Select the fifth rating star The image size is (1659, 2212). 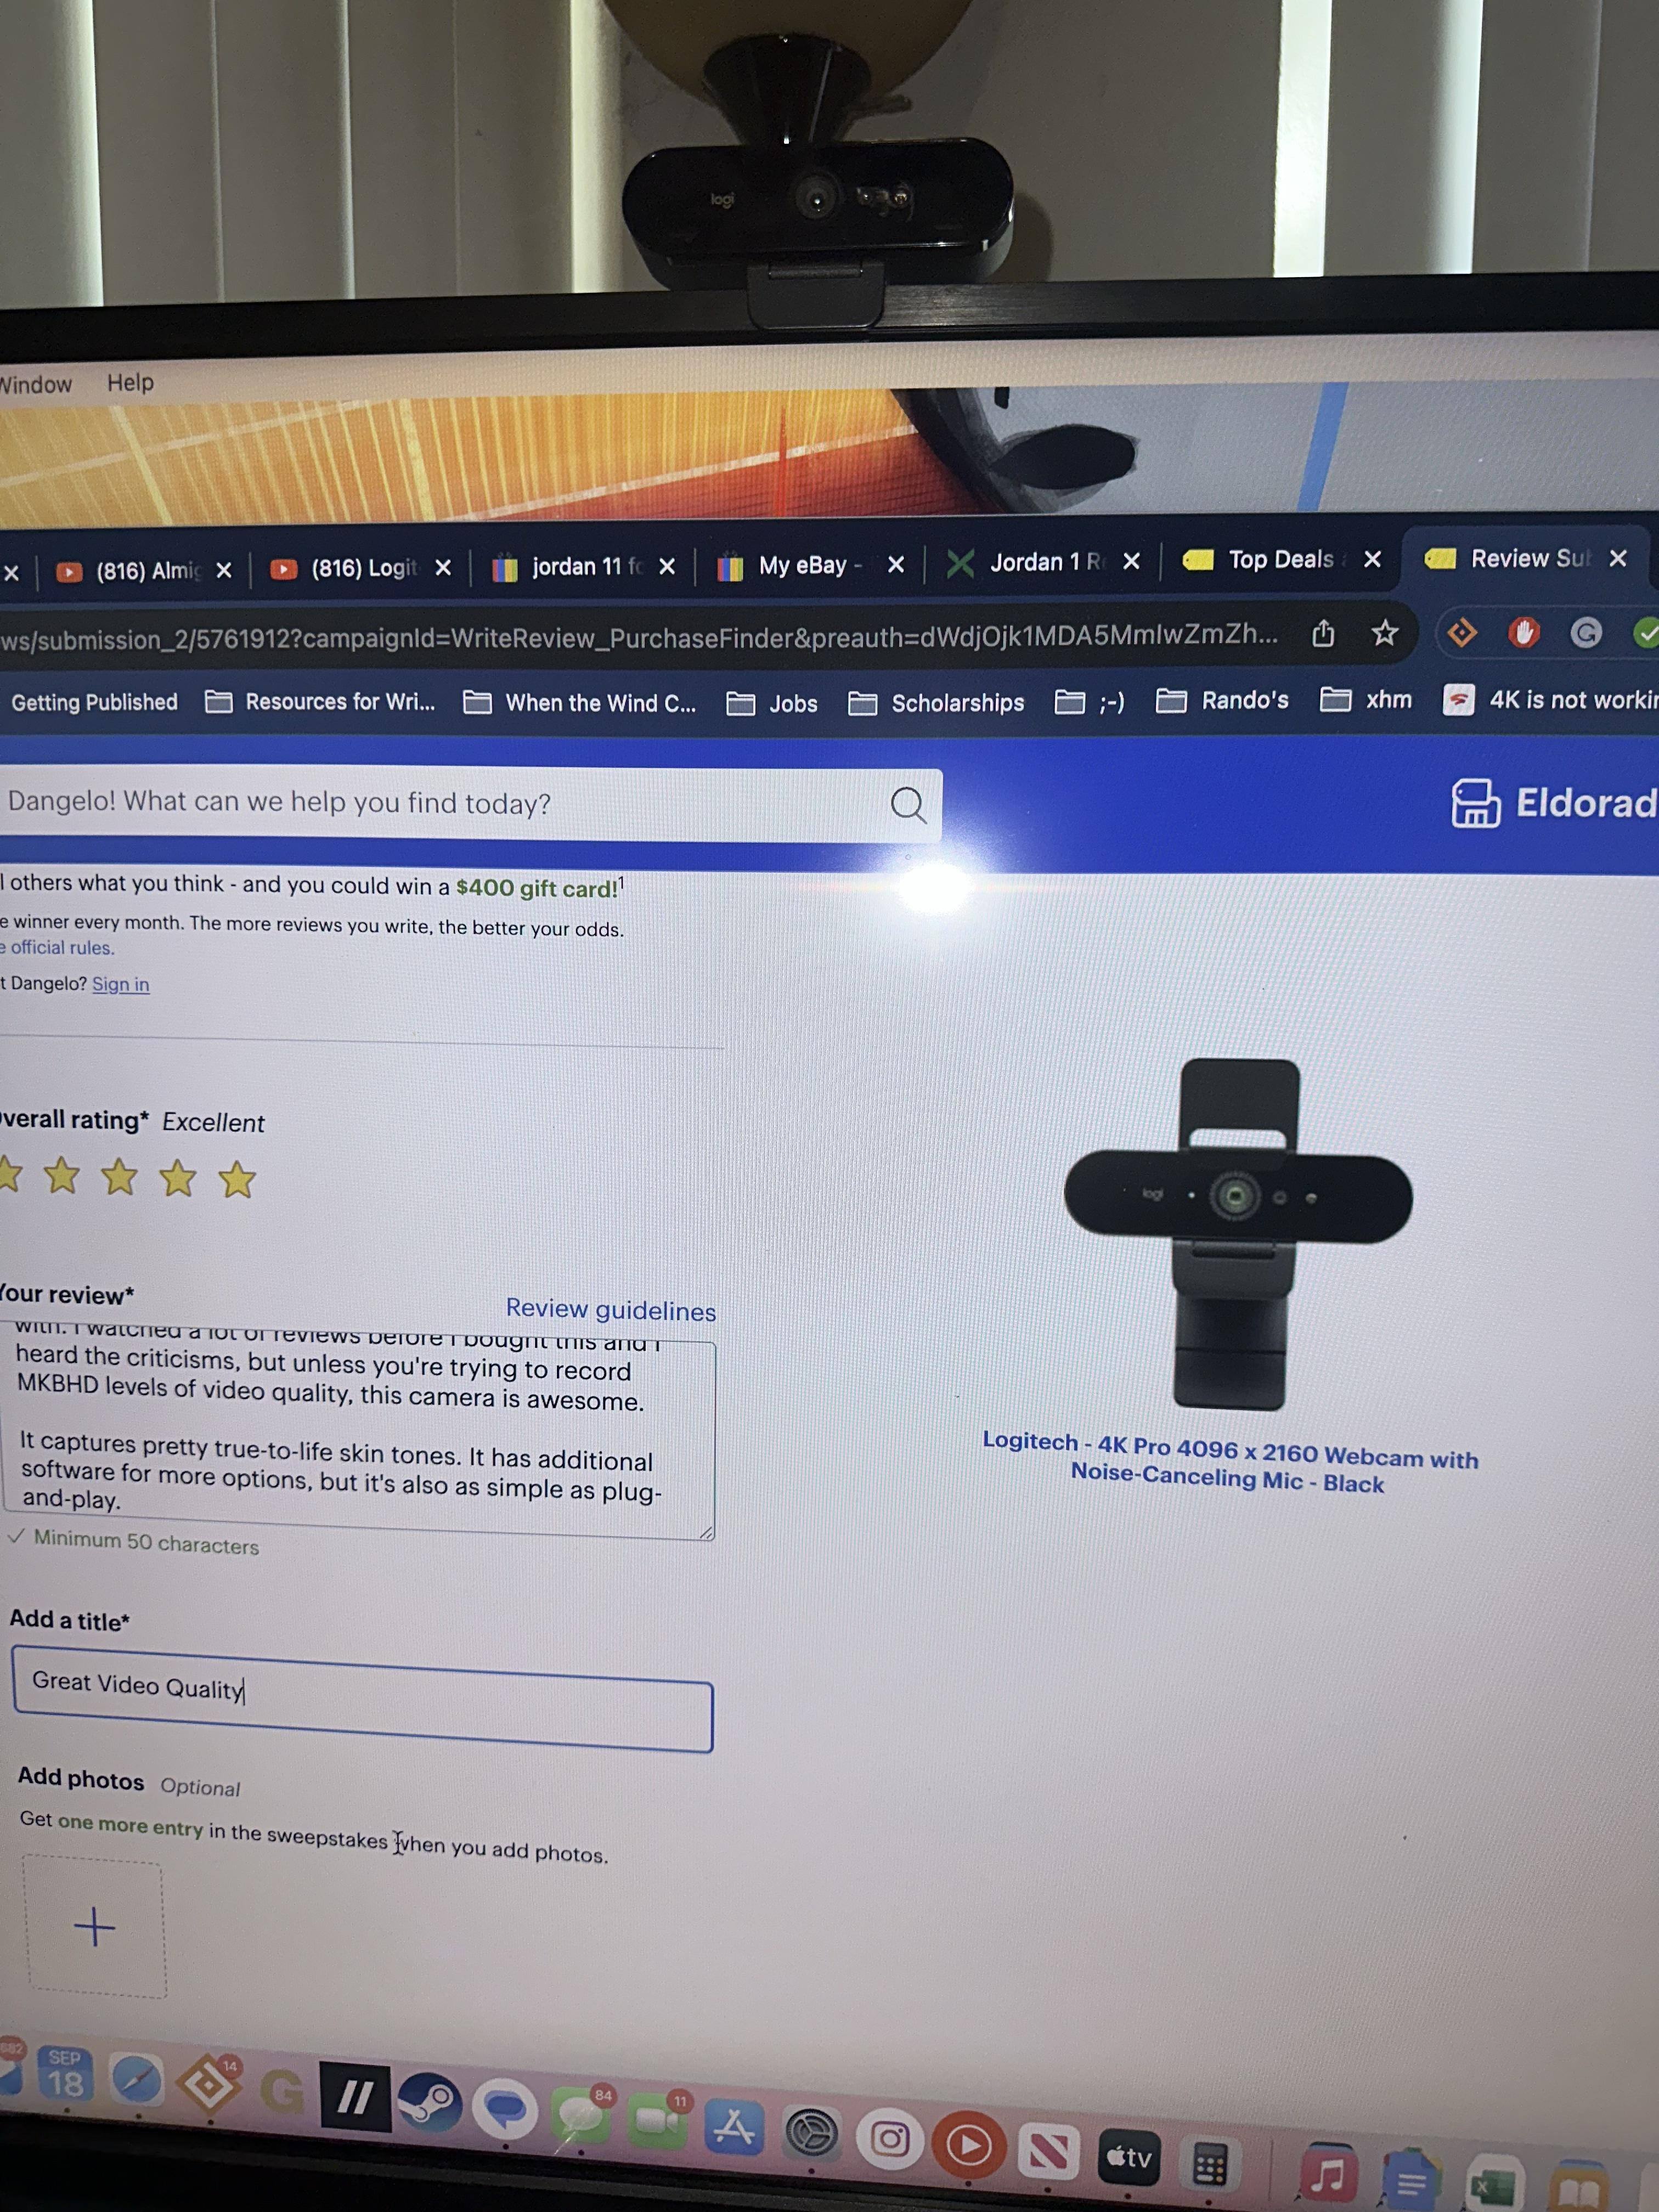pyautogui.click(x=237, y=1180)
